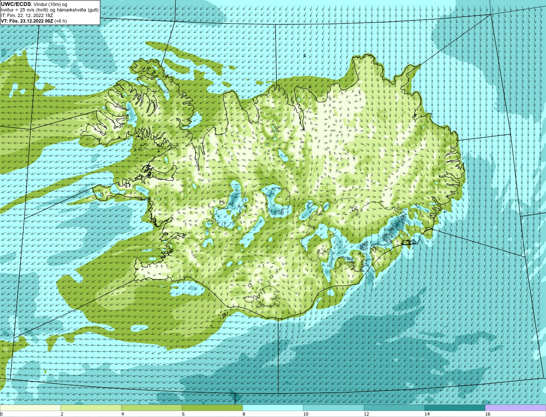This screenshot has width=546, height=417.
Task: Click the '14' label on the legend scale
Action: 427,414
